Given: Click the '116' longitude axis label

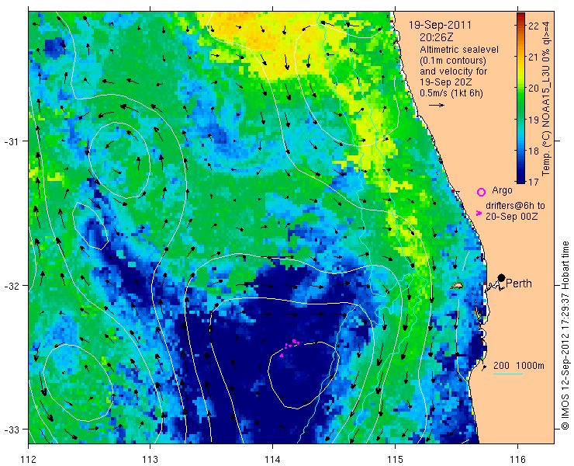Looking at the screenshot, I should pyautogui.click(x=517, y=459).
